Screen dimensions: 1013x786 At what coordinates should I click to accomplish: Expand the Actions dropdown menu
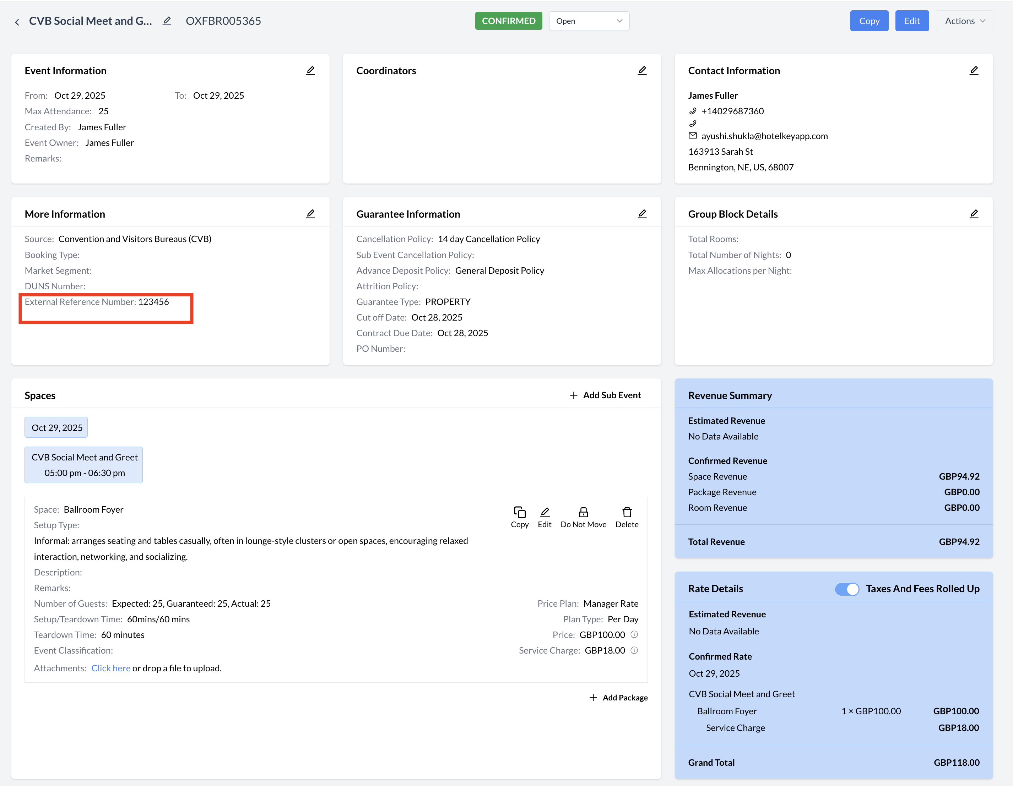tap(964, 21)
